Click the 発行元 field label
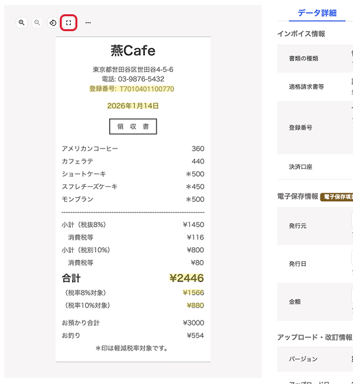 (298, 226)
